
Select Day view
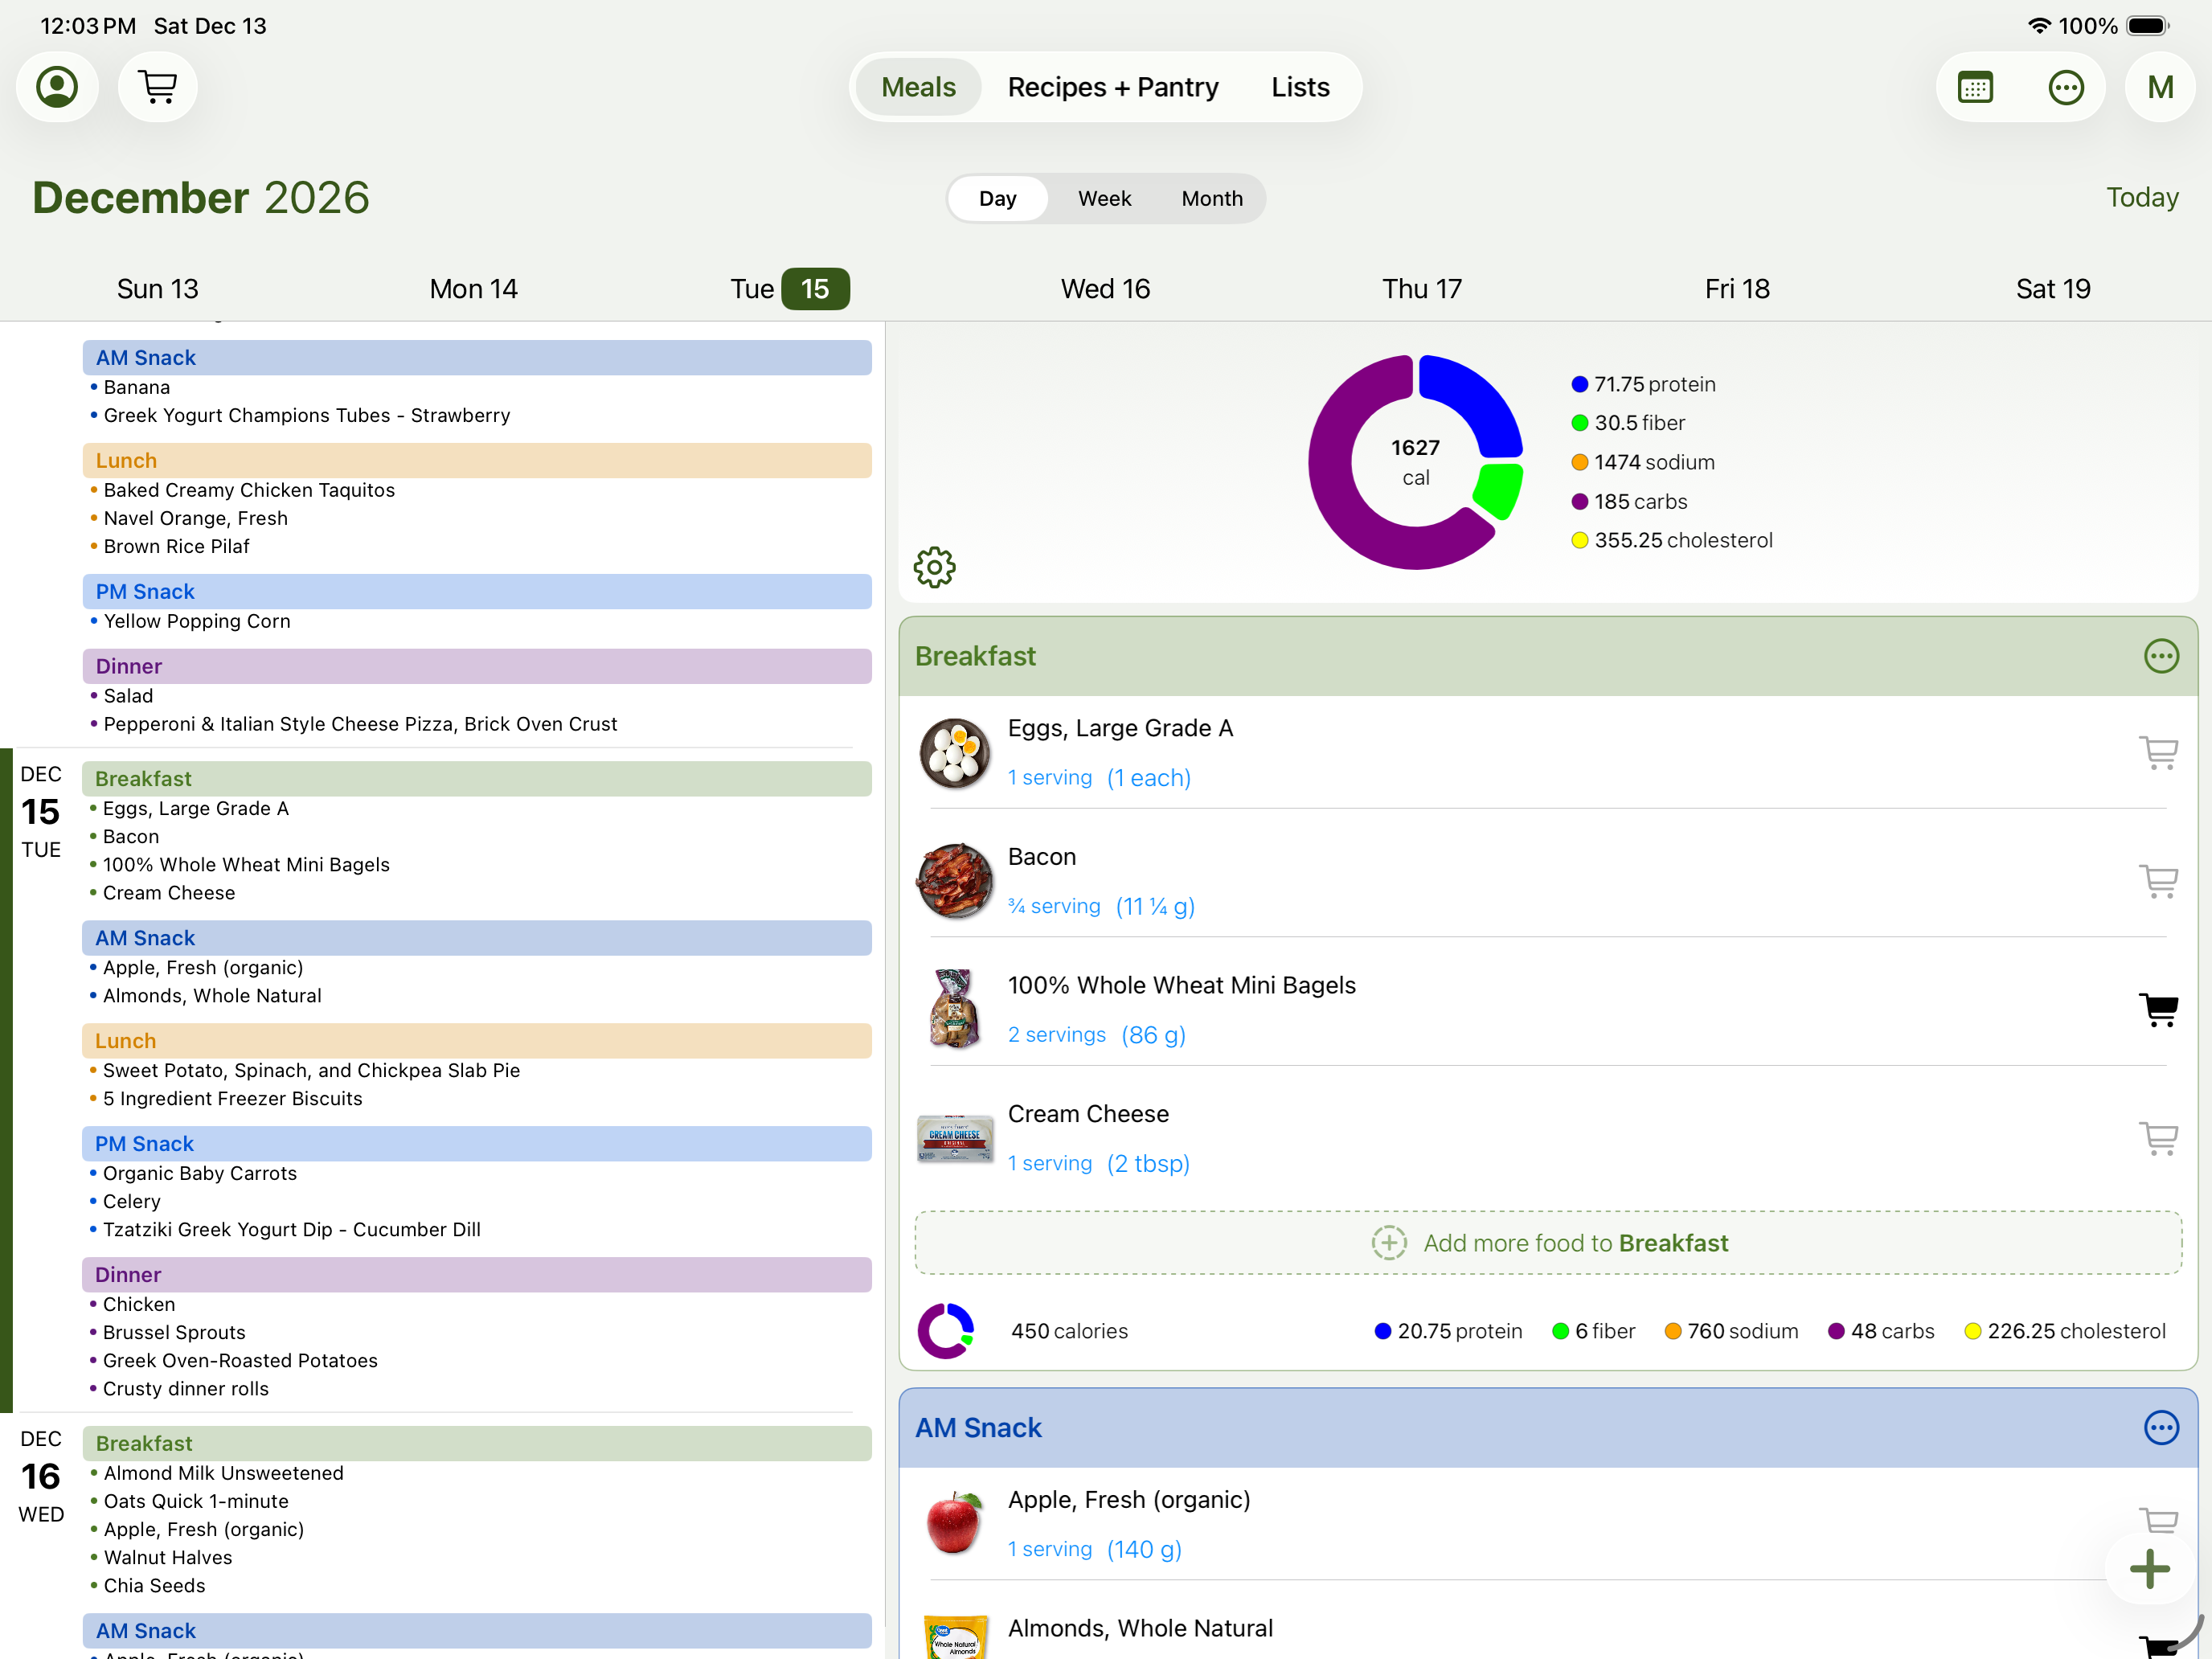pyautogui.click(x=997, y=198)
